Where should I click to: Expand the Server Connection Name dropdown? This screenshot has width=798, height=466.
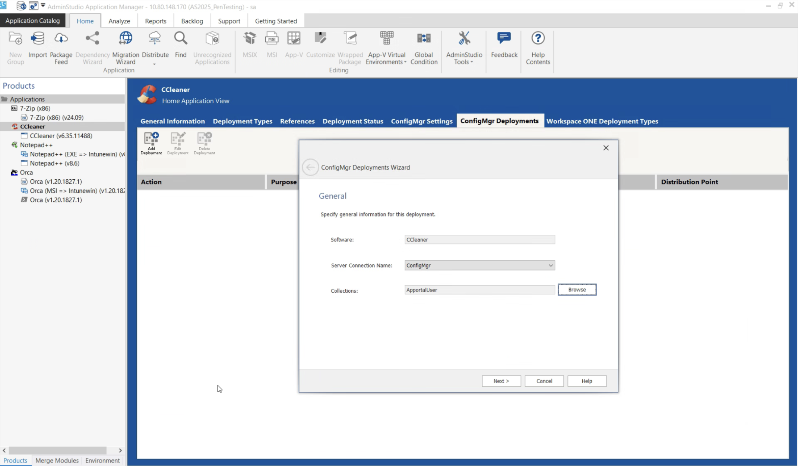coord(550,265)
